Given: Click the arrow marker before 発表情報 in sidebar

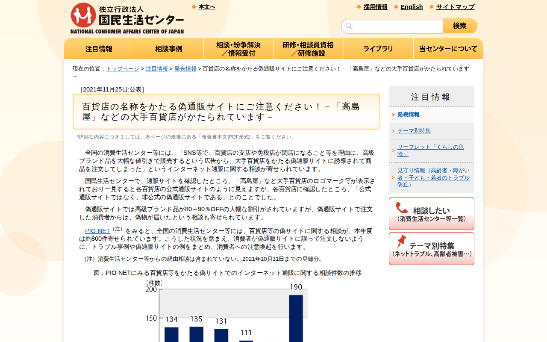Looking at the screenshot, I should (x=394, y=115).
